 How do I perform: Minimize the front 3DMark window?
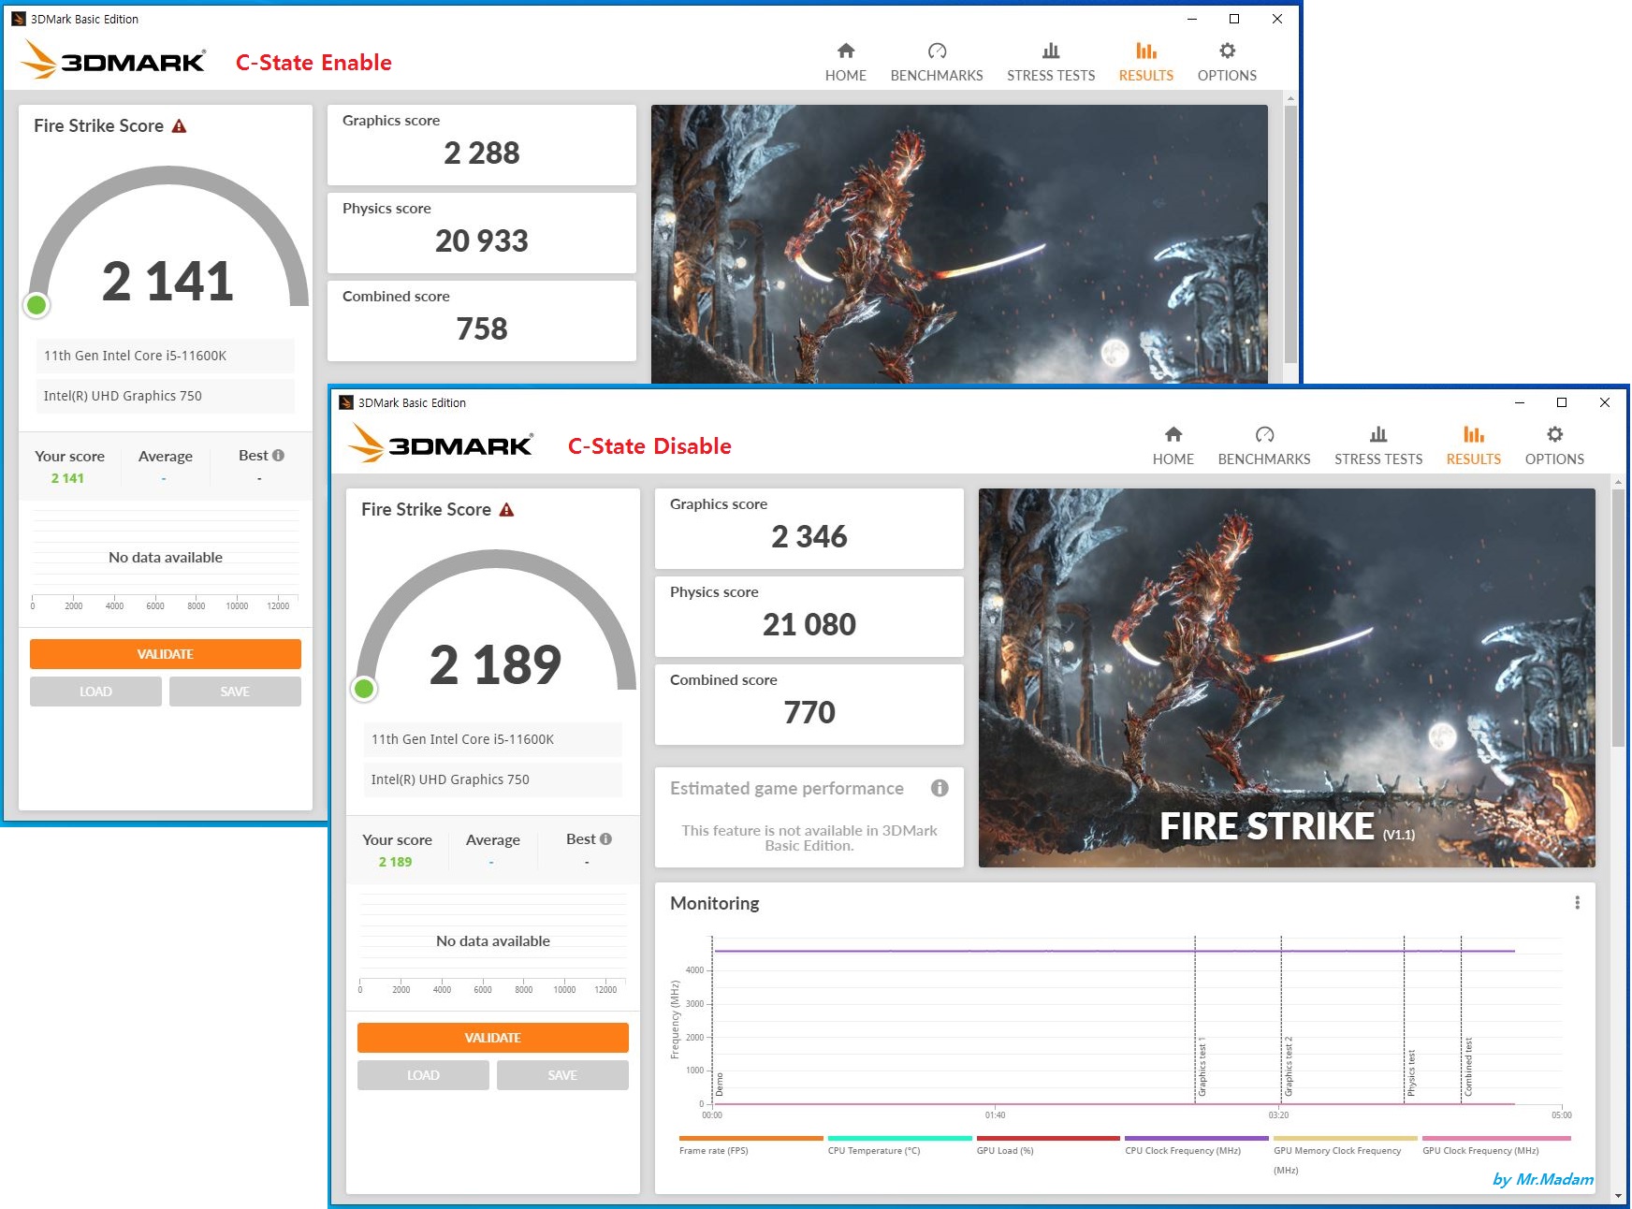coord(1519,402)
